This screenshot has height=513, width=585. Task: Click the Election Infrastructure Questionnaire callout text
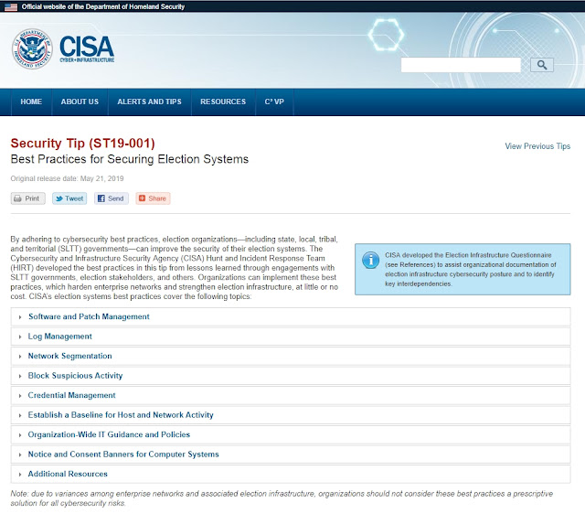471,269
